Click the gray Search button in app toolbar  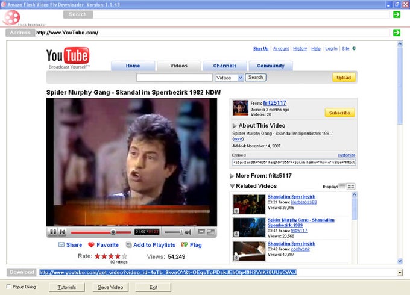click(78, 14)
